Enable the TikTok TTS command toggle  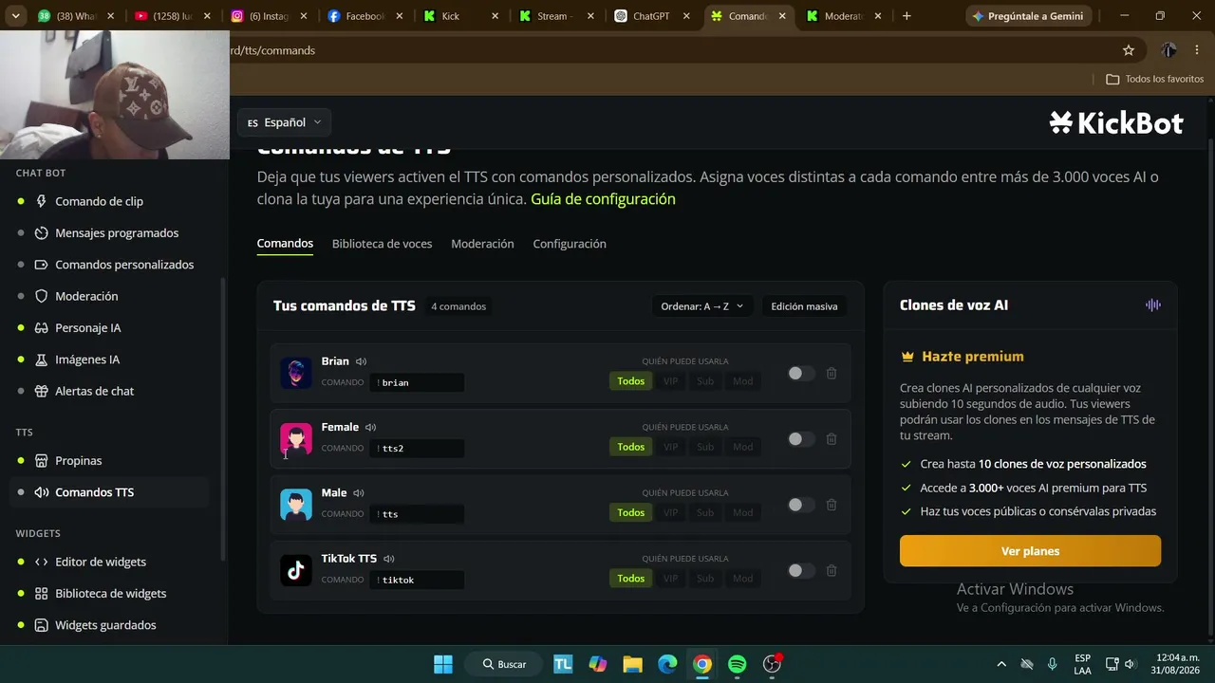point(801,570)
